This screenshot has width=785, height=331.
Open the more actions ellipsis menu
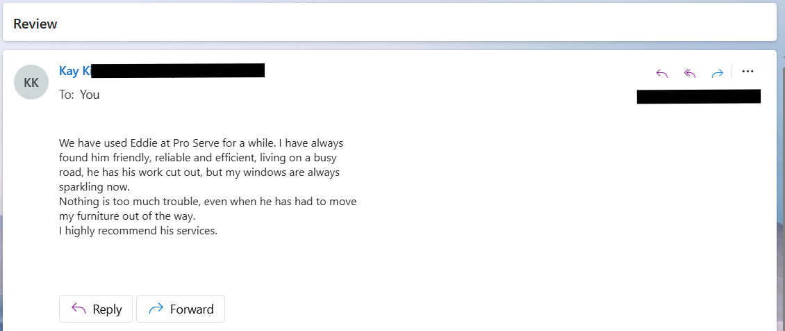(747, 72)
